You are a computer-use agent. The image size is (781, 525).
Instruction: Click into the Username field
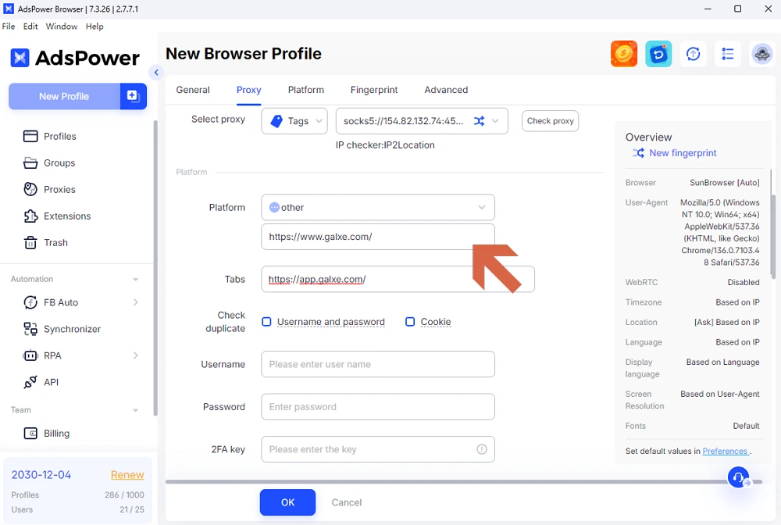pos(378,364)
